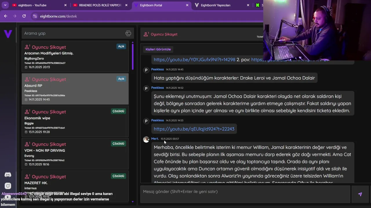The image size is (371, 208).
Task: Click ticket list scrollbar thumb
Action: click(x=132, y=57)
